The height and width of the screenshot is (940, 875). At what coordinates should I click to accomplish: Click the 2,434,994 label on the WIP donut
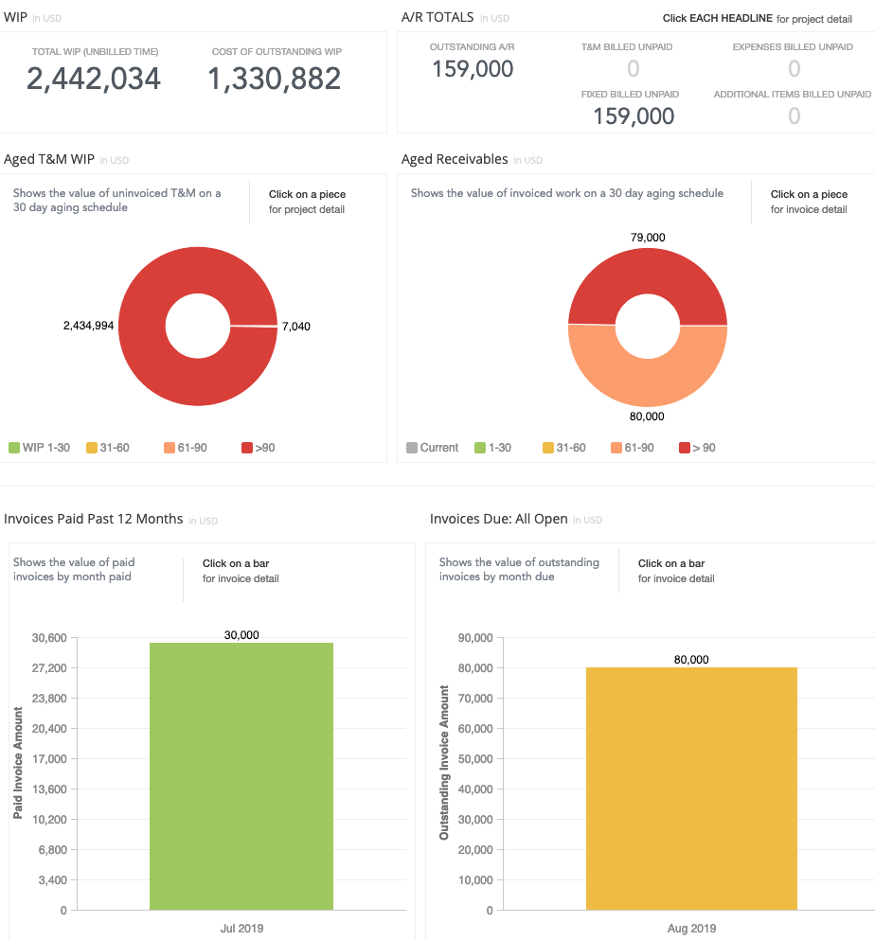pos(89,326)
